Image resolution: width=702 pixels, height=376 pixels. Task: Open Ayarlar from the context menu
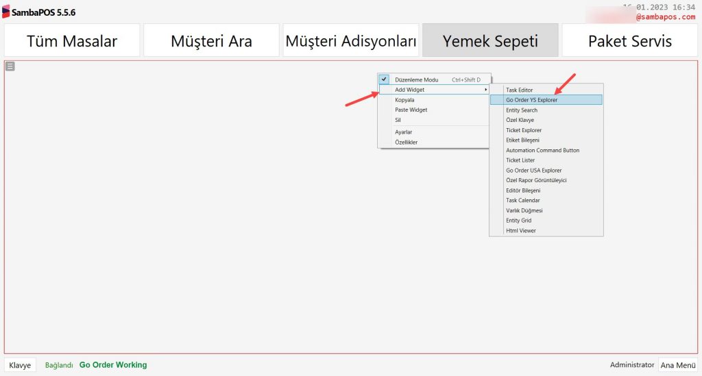(x=403, y=132)
